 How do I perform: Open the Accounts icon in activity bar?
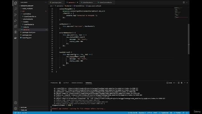point(15,103)
